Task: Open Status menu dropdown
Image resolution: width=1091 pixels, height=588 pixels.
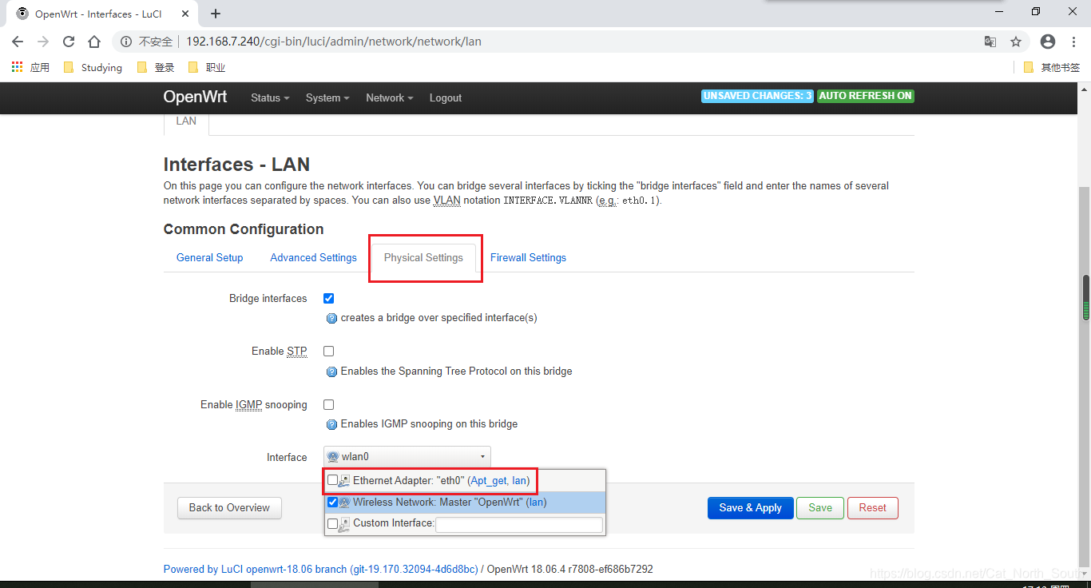Action: [x=270, y=97]
